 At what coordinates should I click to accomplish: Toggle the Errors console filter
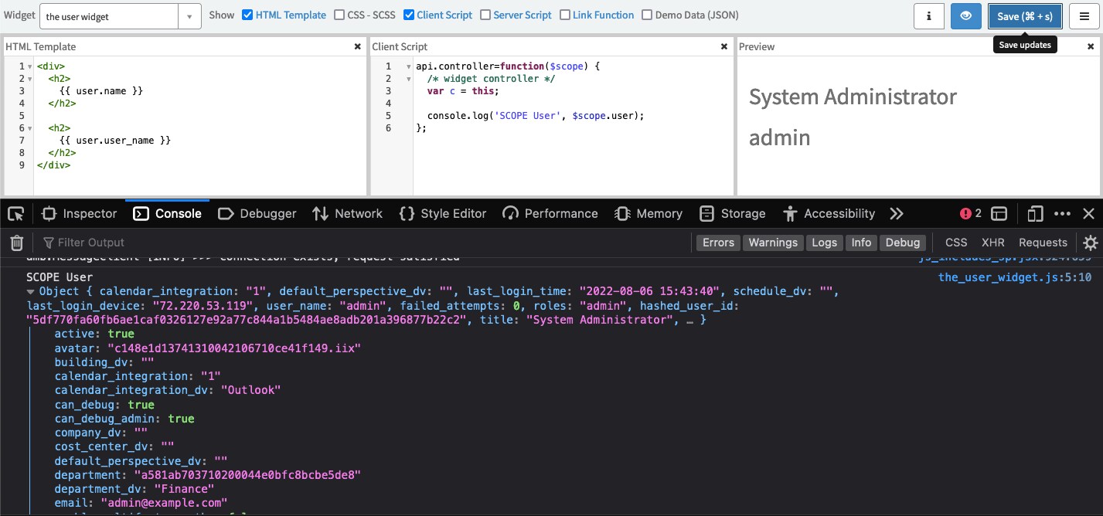click(718, 243)
